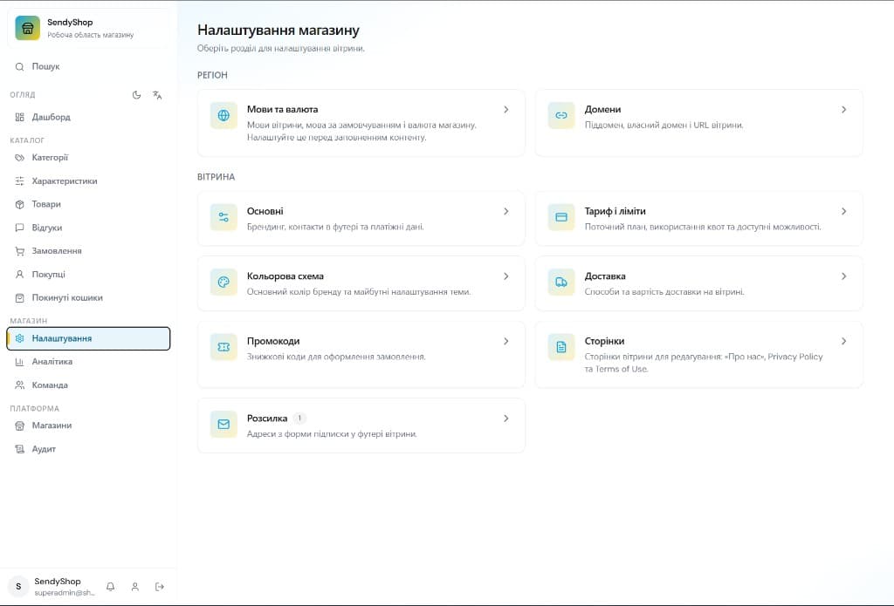
Task: Open Покупці in the sidebar
Action: pos(88,275)
